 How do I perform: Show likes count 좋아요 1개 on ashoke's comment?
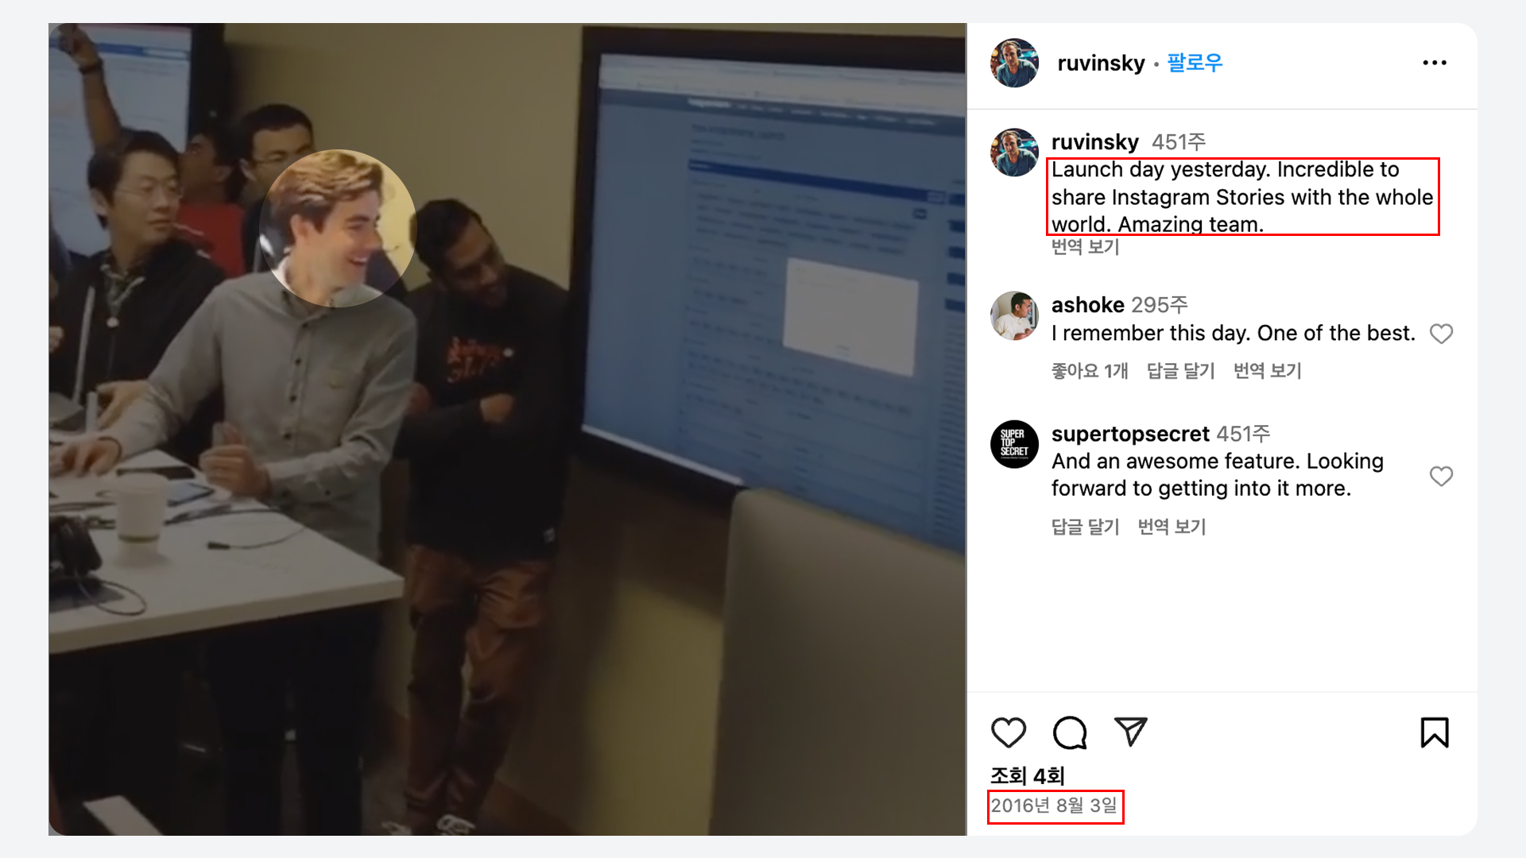1090,371
